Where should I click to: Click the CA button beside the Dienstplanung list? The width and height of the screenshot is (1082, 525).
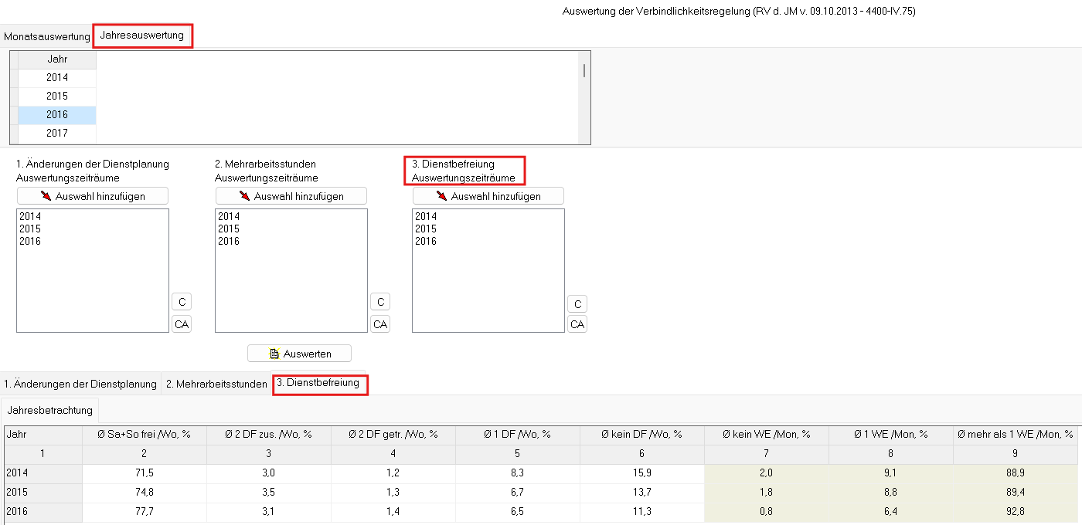click(x=182, y=324)
